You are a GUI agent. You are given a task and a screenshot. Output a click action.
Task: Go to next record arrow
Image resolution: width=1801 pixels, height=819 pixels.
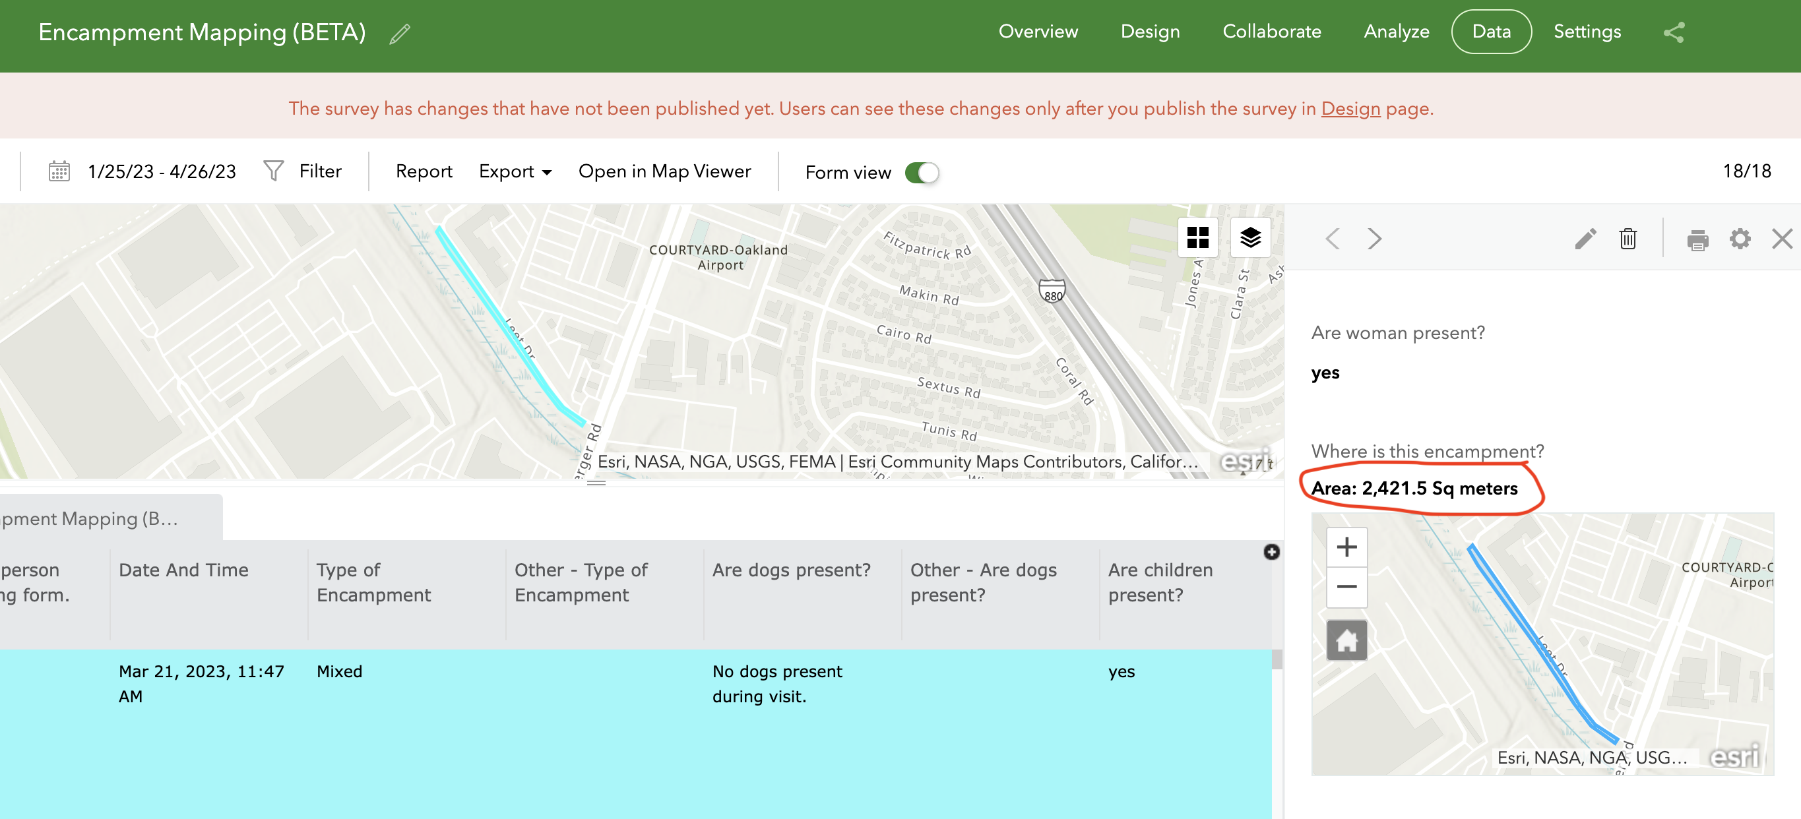tap(1375, 239)
